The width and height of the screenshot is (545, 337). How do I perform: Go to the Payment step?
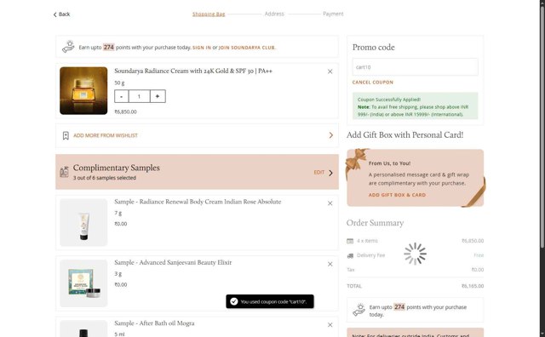tap(333, 14)
